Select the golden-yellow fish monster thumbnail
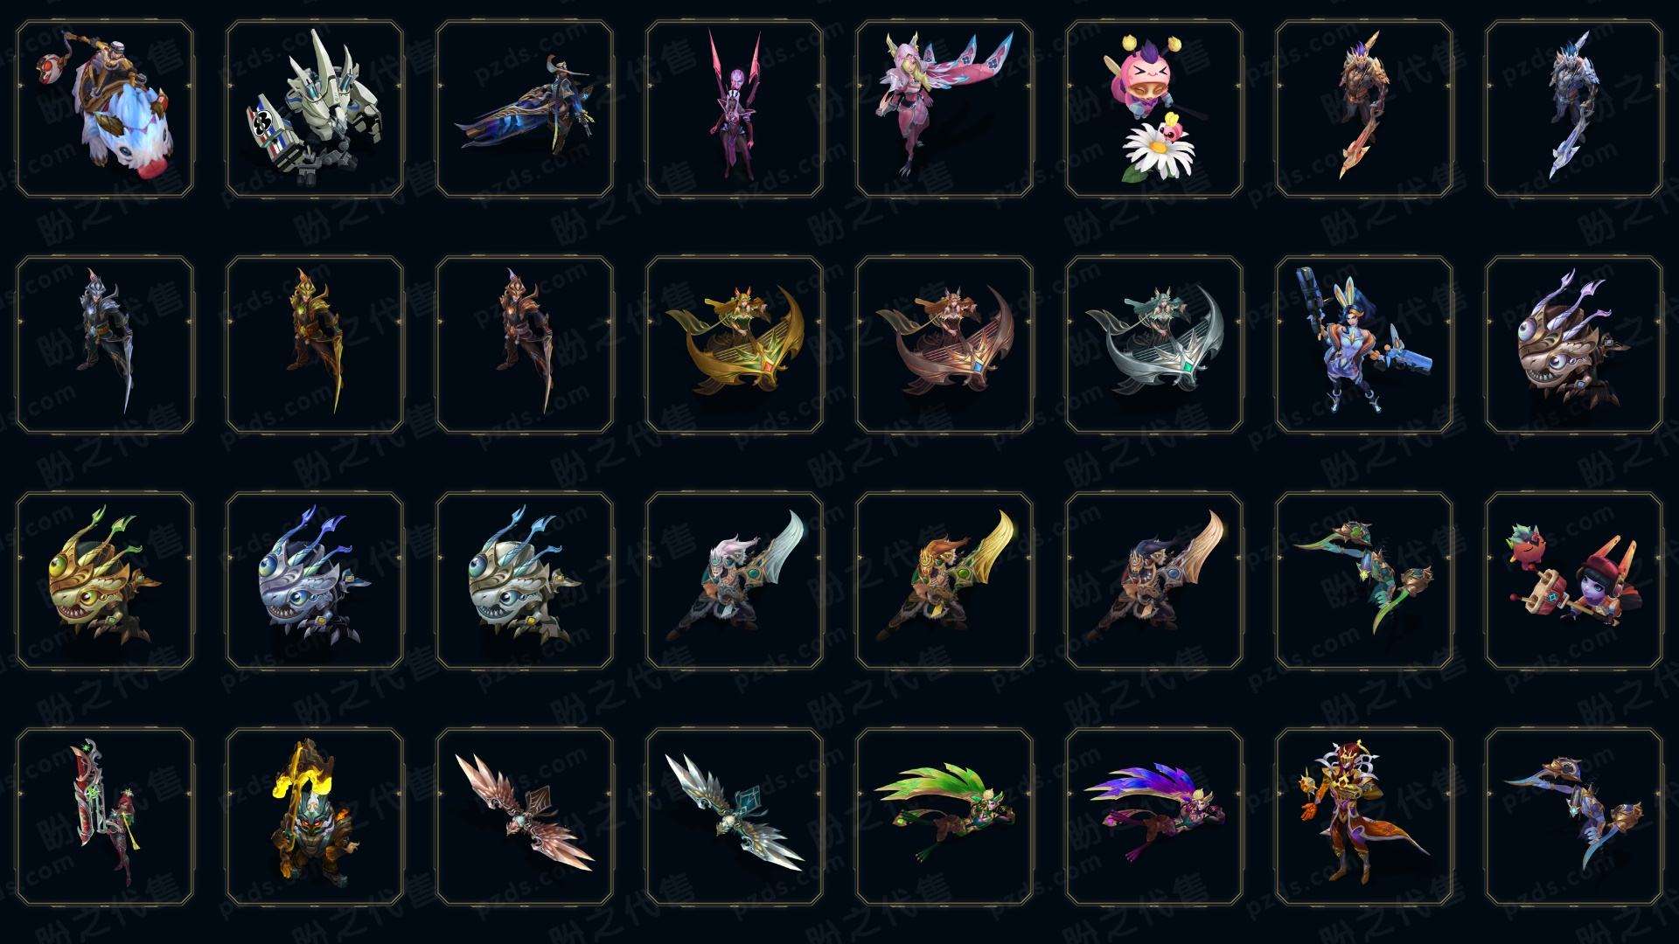This screenshot has height=944, width=1679. click(x=105, y=581)
